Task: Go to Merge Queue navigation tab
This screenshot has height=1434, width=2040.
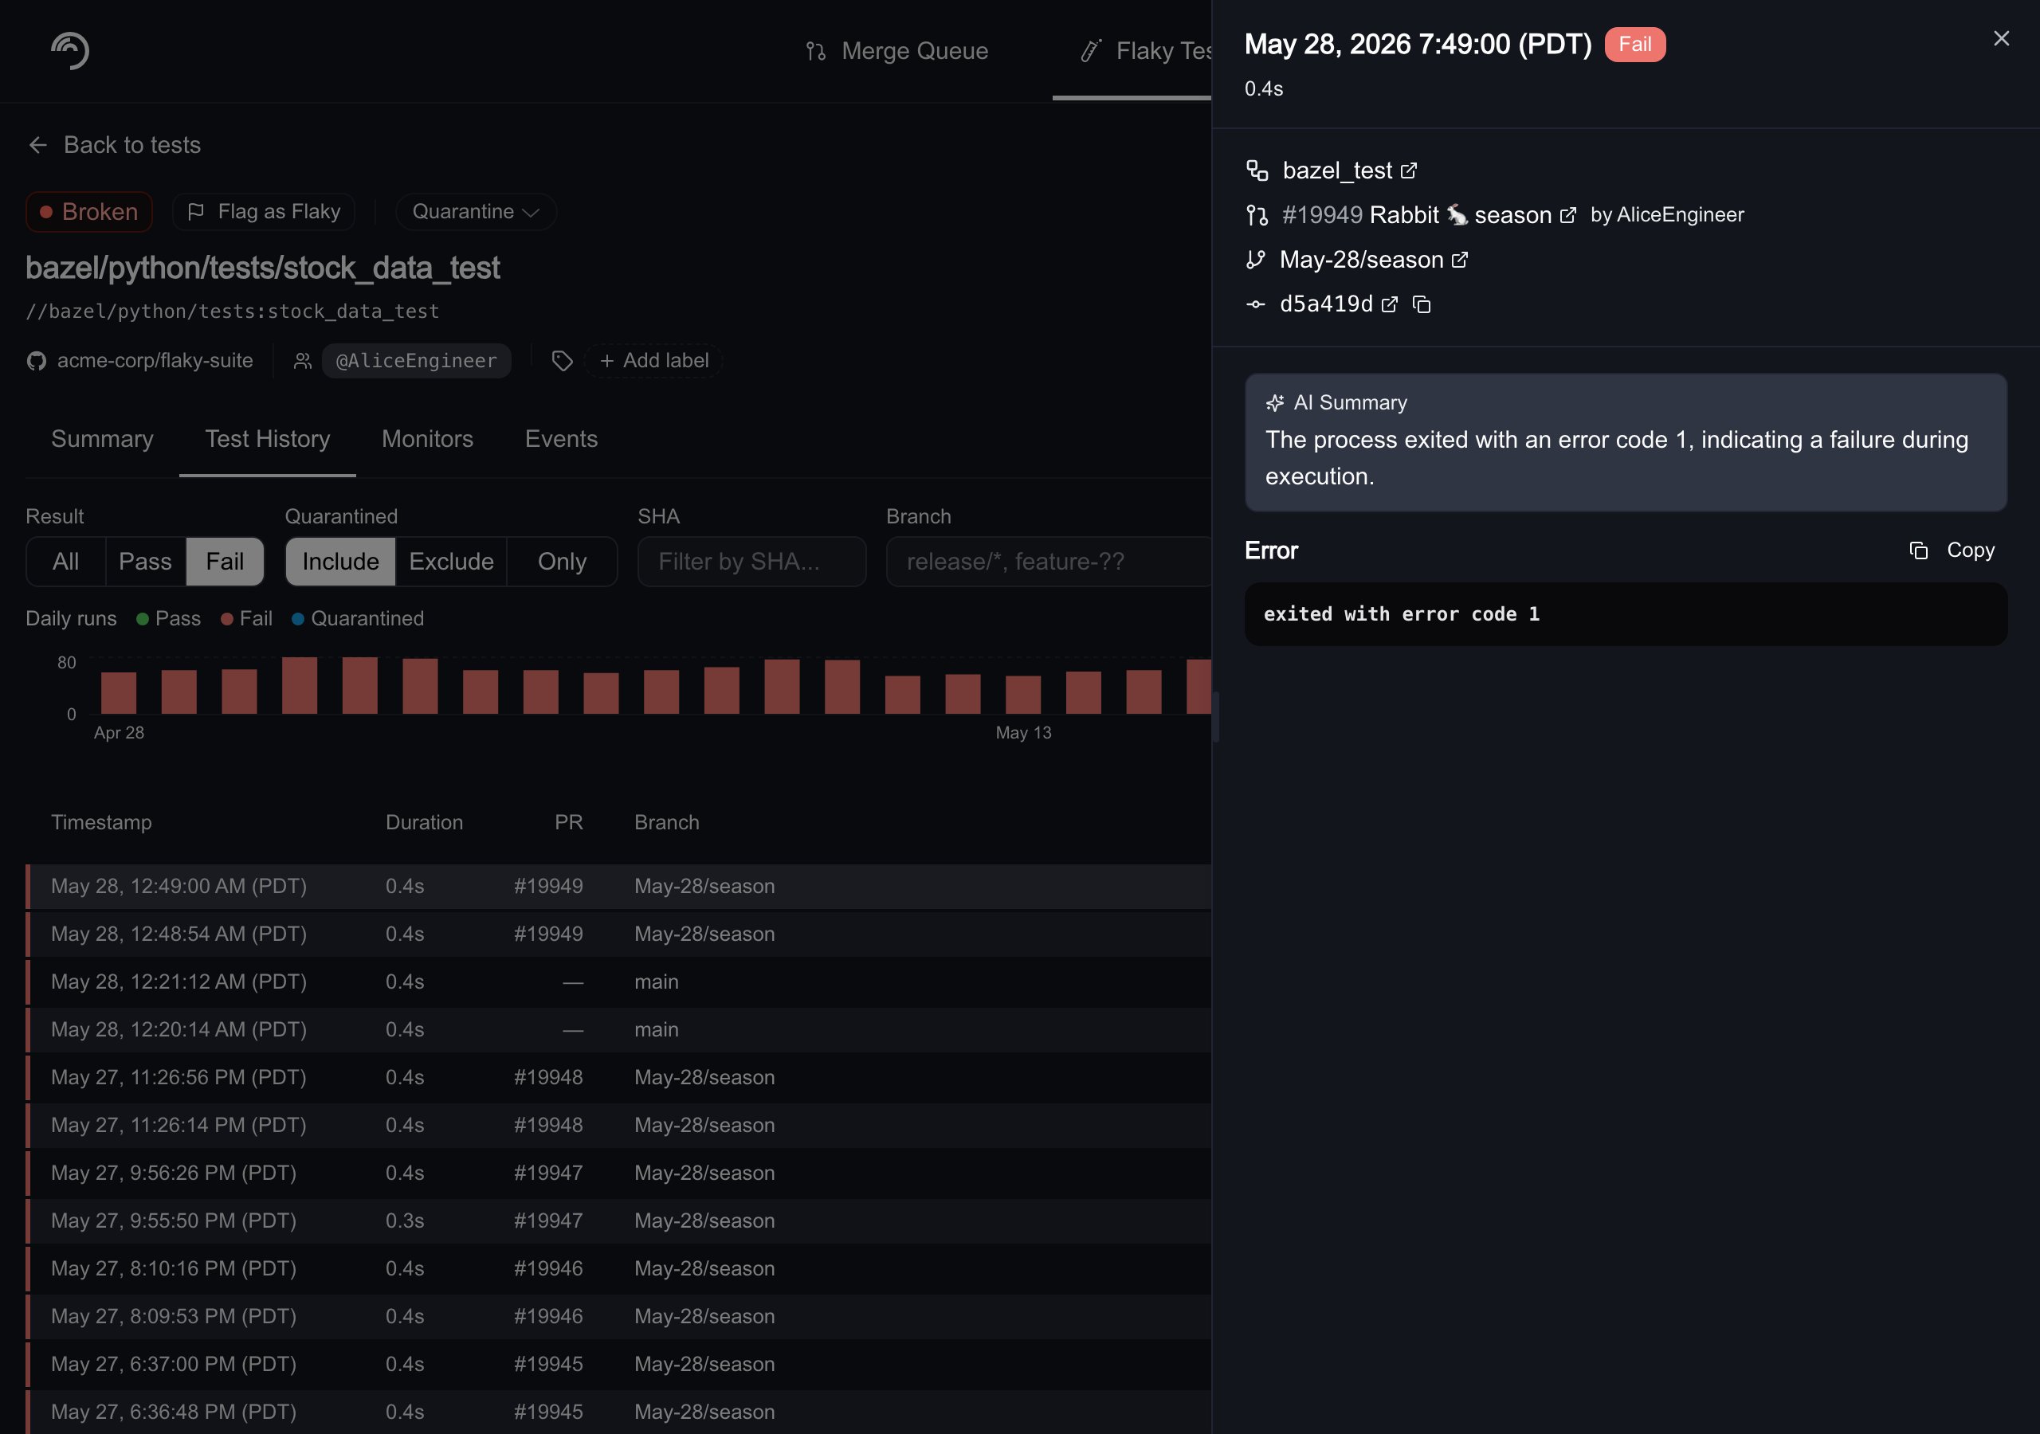Action: tap(896, 52)
